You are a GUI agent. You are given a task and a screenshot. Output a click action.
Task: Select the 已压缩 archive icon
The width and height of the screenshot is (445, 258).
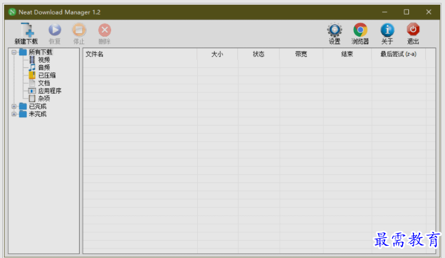[32, 75]
